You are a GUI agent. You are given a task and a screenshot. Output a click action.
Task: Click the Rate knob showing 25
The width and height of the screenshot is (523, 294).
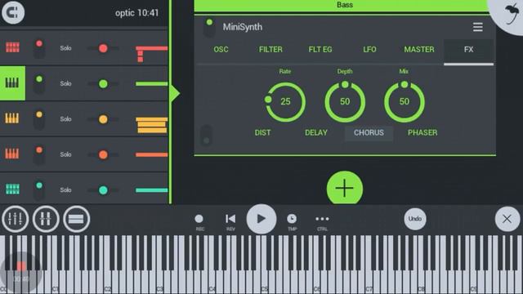click(285, 101)
